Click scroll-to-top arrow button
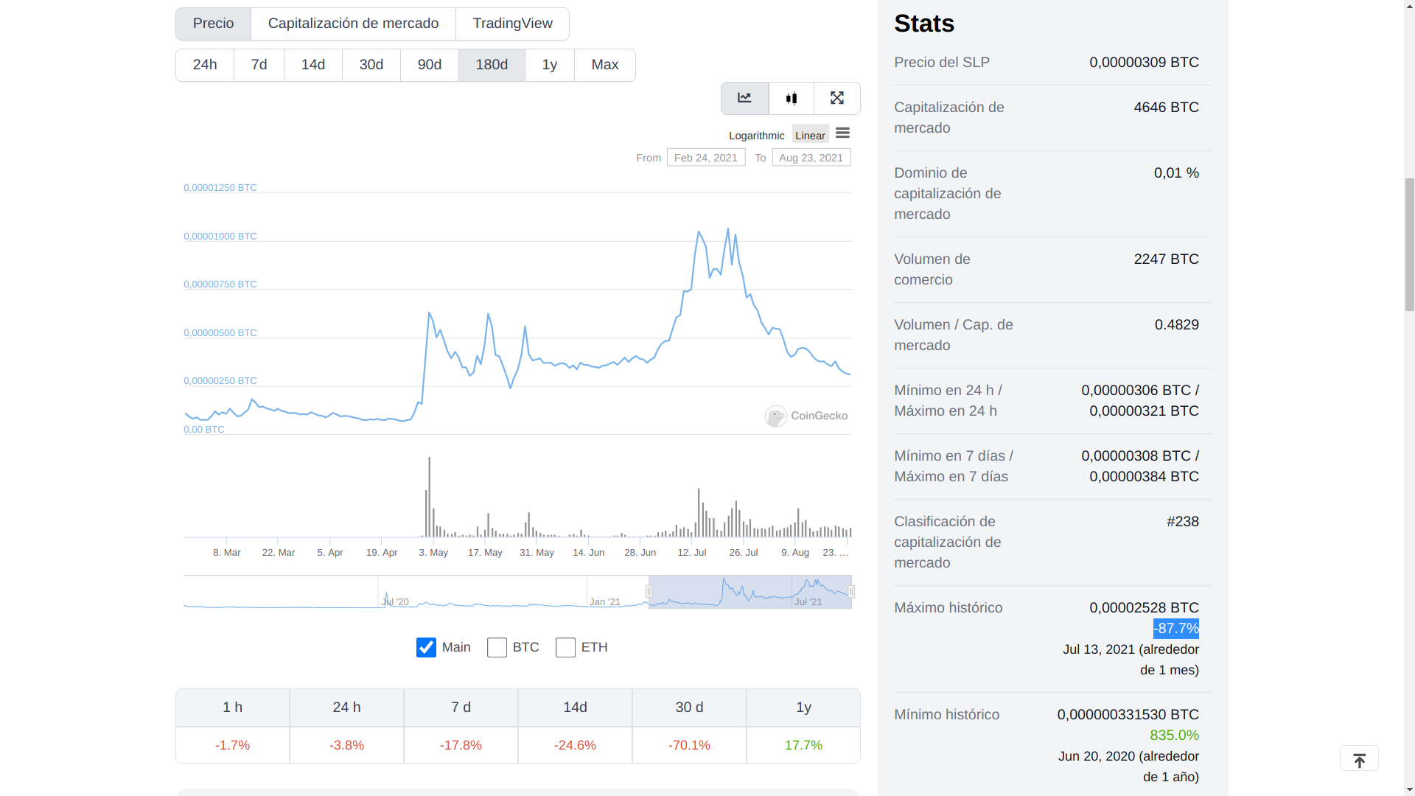This screenshot has height=796, width=1415. point(1359,759)
